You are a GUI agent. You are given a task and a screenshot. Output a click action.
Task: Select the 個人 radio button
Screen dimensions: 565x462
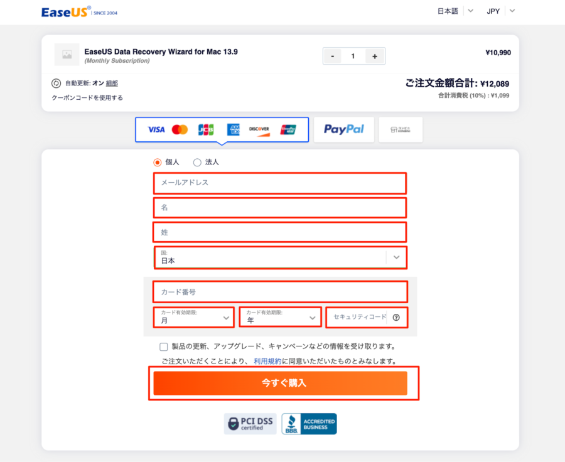pyautogui.click(x=157, y=163)
